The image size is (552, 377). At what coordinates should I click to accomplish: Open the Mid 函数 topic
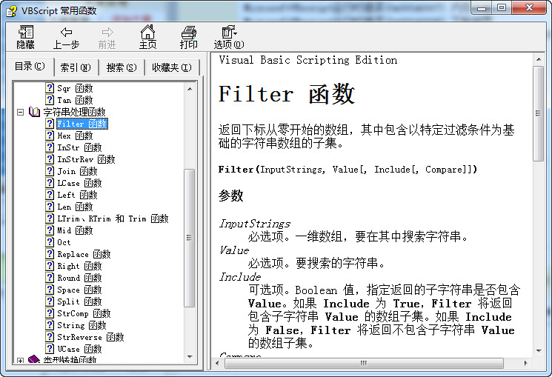[75, 230]
